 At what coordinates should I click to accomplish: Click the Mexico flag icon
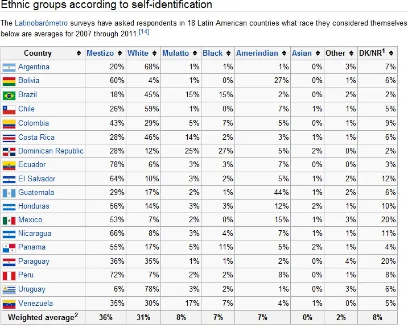[x=9, y=220]
